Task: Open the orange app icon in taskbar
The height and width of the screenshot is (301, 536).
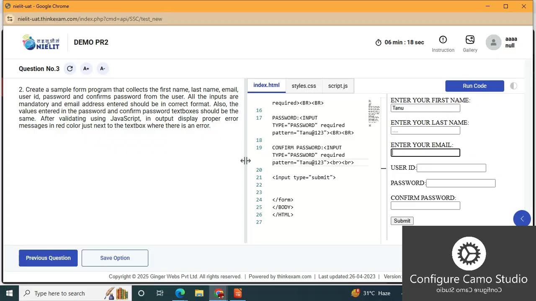Action: (237, 293)
